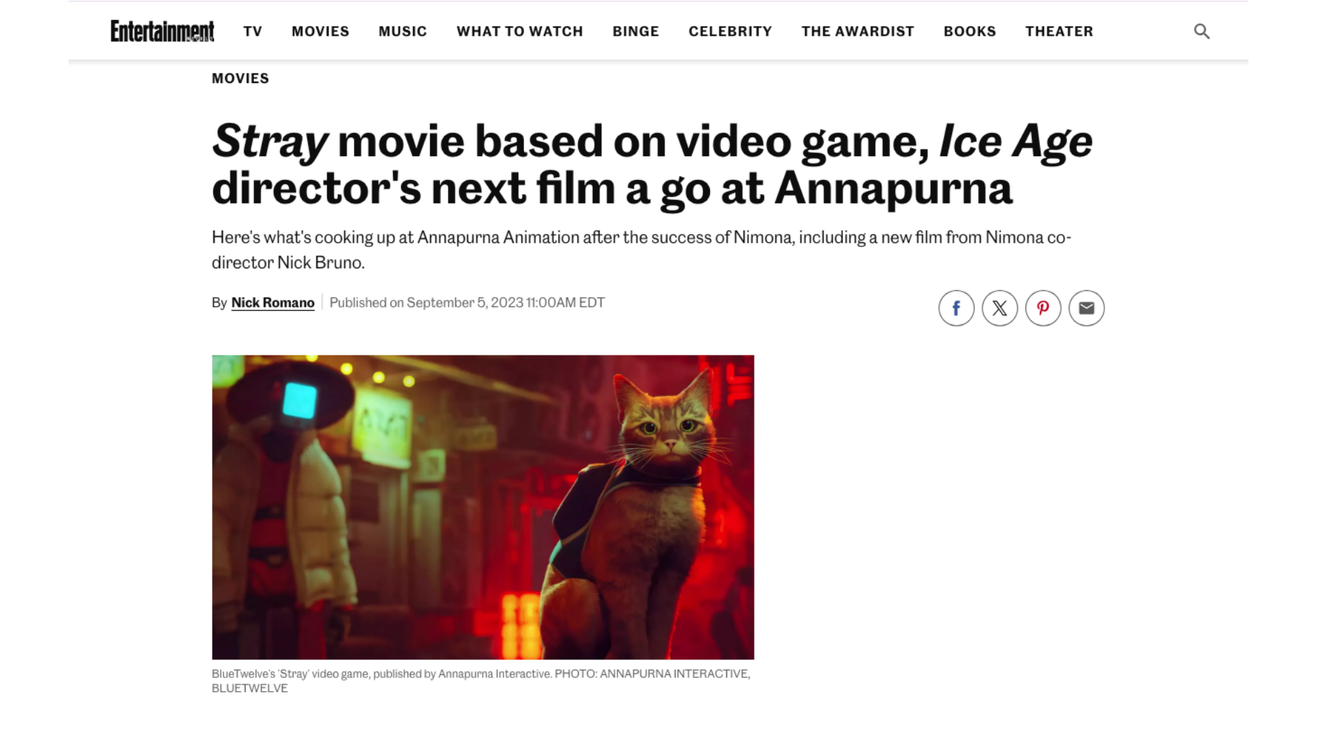Open the search magnifier icon
The width and height of the screenshot is (1317, 741).
(x=1201, y=32)
